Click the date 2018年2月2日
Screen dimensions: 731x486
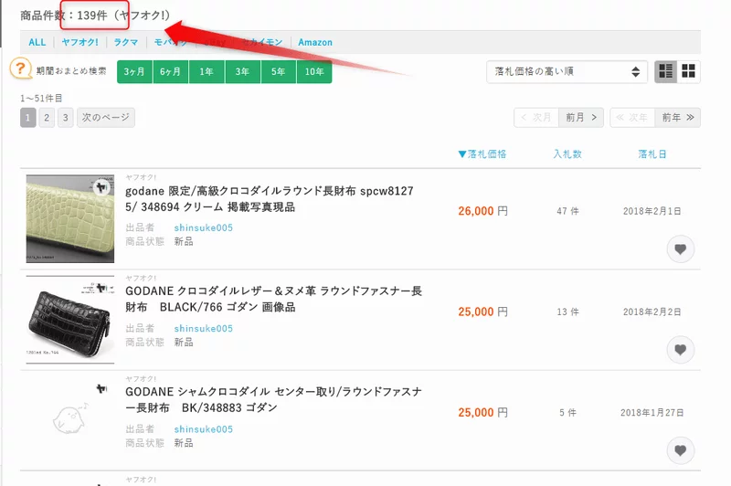coord(652,312)
